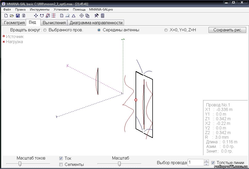The width and height of the screenshot is (249, 169).
Task: Click the 'Длина : 0.116 m' text
Action: 222,142
